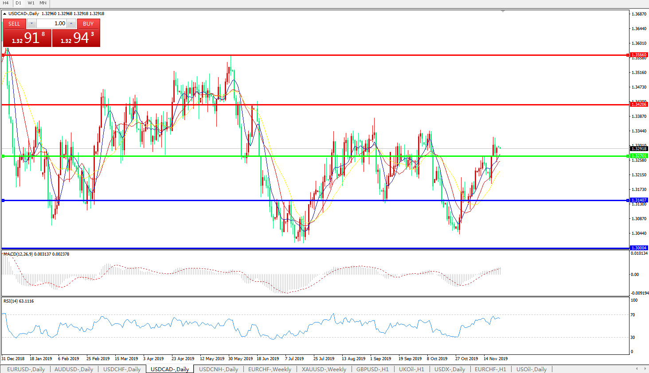Select red 1.35660 line left handle
This screenshot has width=649, height=373.
(3, 55)
